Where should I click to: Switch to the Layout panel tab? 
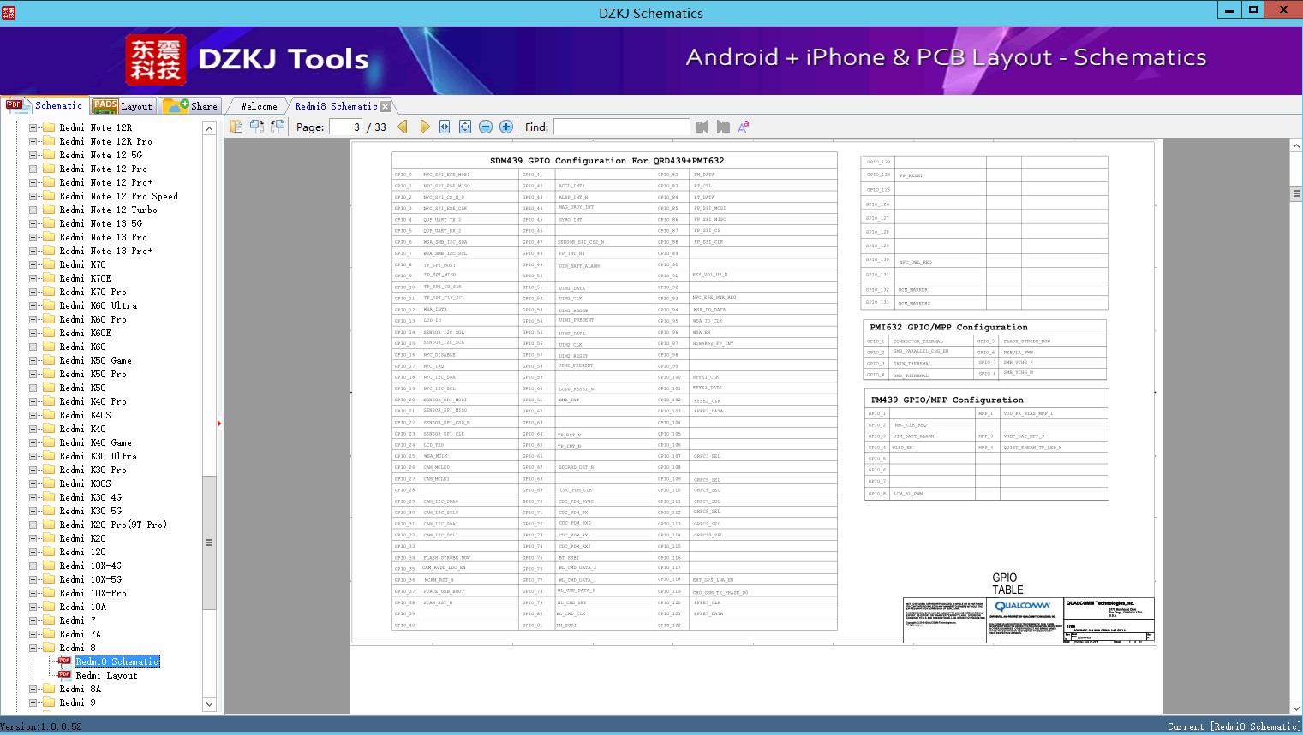click(123, 105)
